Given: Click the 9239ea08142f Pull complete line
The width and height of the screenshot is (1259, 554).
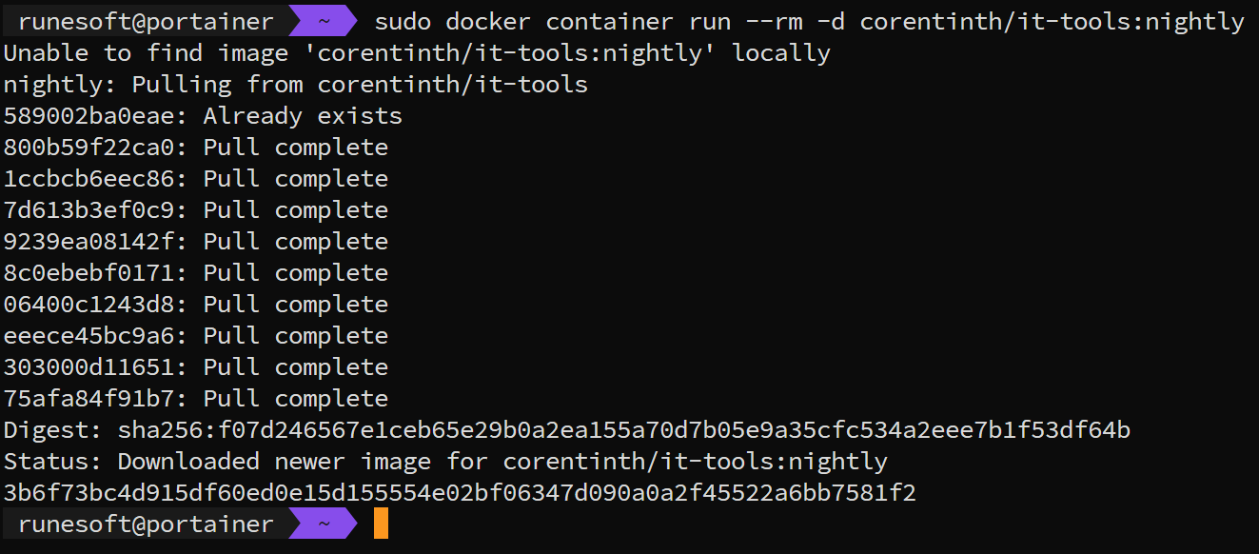Looking at the screenshot, I should [196, 242].
